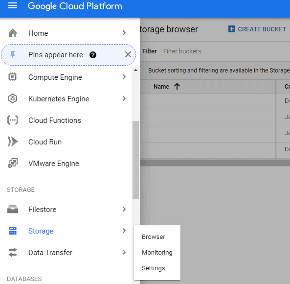The image size is (290, 284).
Task: Expand the Storage submenu chevron
Action: [124, 231]
